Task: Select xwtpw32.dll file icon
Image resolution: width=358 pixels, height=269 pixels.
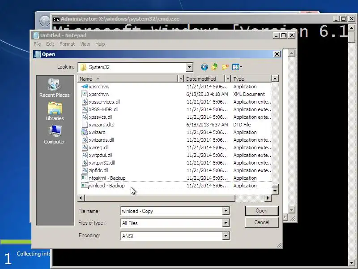Action: pos(85,163)
